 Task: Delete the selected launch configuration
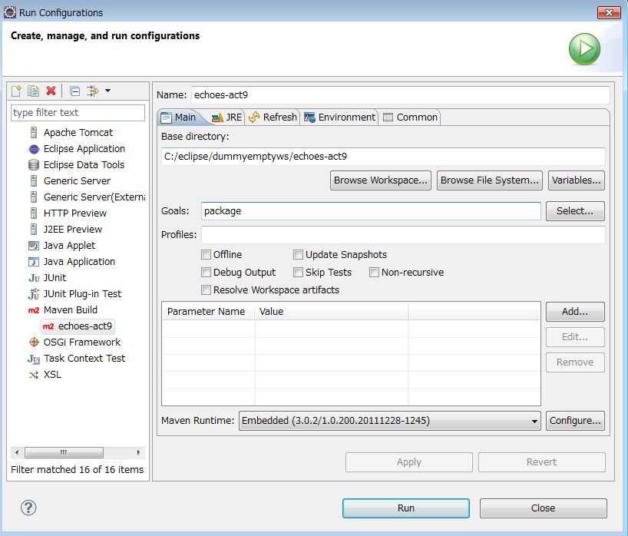51,91
